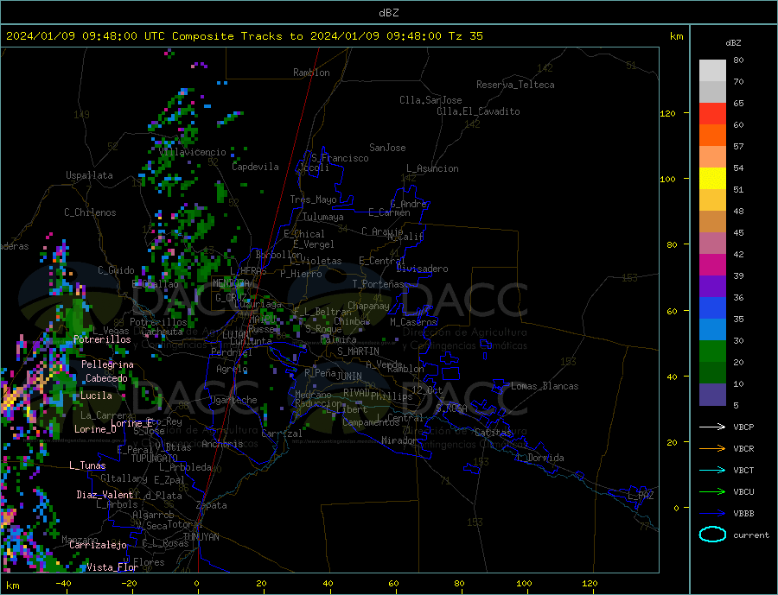Click the Lucila place label

(x=96, y=396)
